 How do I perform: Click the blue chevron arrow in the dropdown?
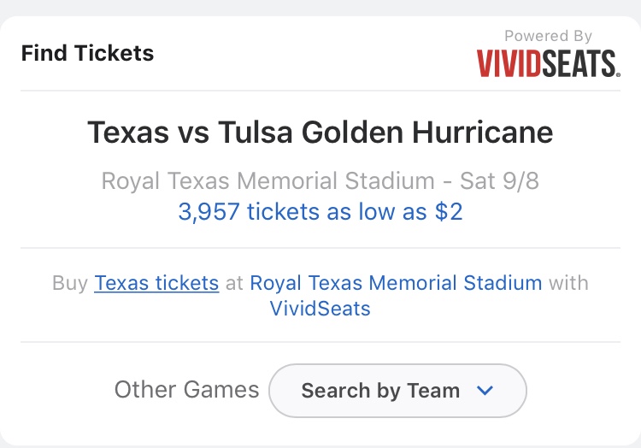(485, 391)
